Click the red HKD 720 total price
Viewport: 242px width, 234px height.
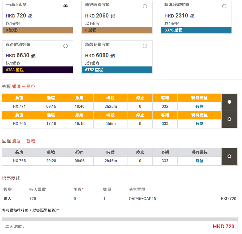pos(223,227)
